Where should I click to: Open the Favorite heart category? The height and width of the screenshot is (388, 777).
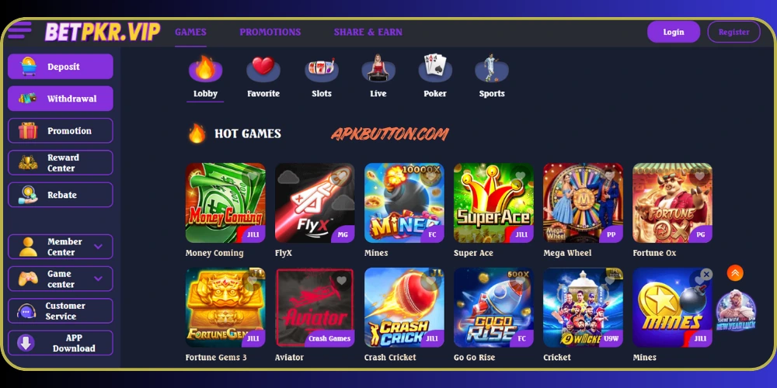tap(263, 69)
